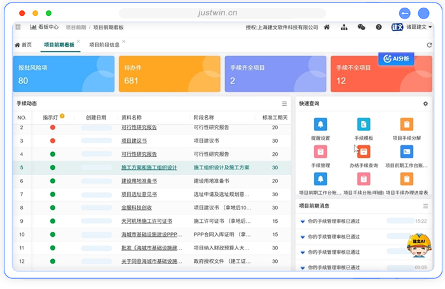Viewport: 445px width, 289px height.
Task: Expand first 你的手续管理审核已通过 message arrow
Action: (302, 222)
